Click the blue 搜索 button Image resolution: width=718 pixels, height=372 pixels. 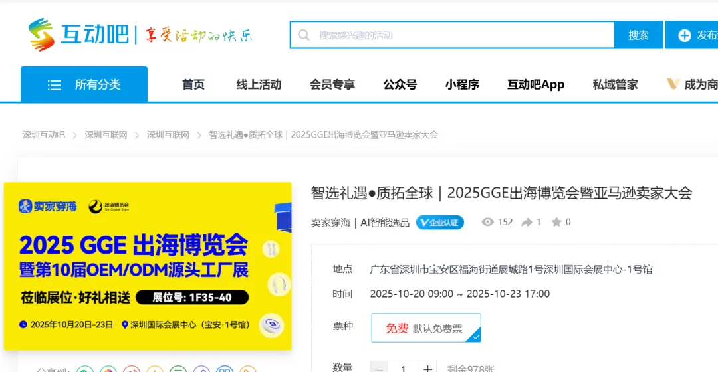[x=638, y=35]
